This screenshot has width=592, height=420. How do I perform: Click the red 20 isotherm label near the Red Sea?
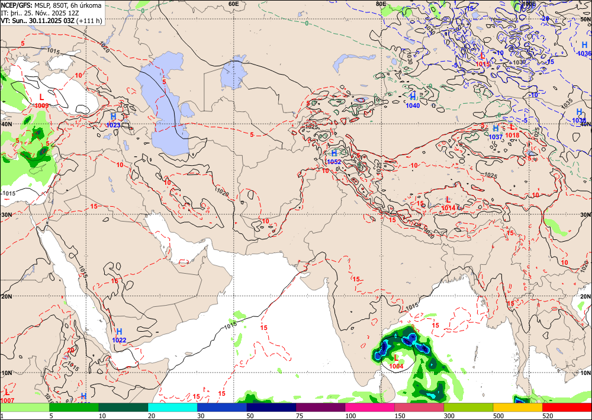tap(70, 350)
